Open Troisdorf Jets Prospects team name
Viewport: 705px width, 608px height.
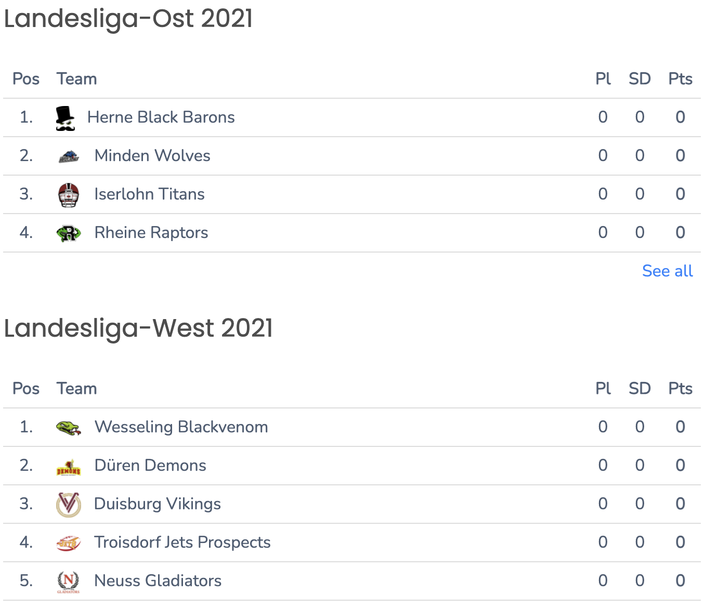pyautogui.click(x=182, y=542)
